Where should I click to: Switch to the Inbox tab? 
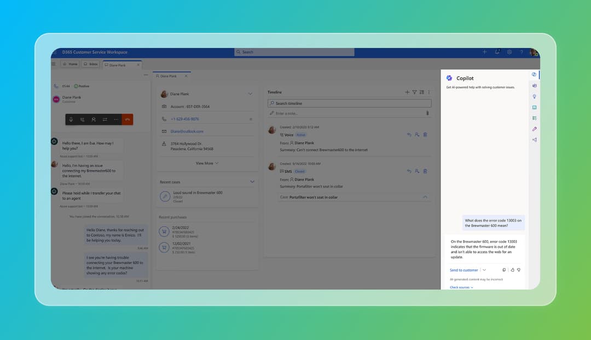pyautogui.click(x=91, y=64)
